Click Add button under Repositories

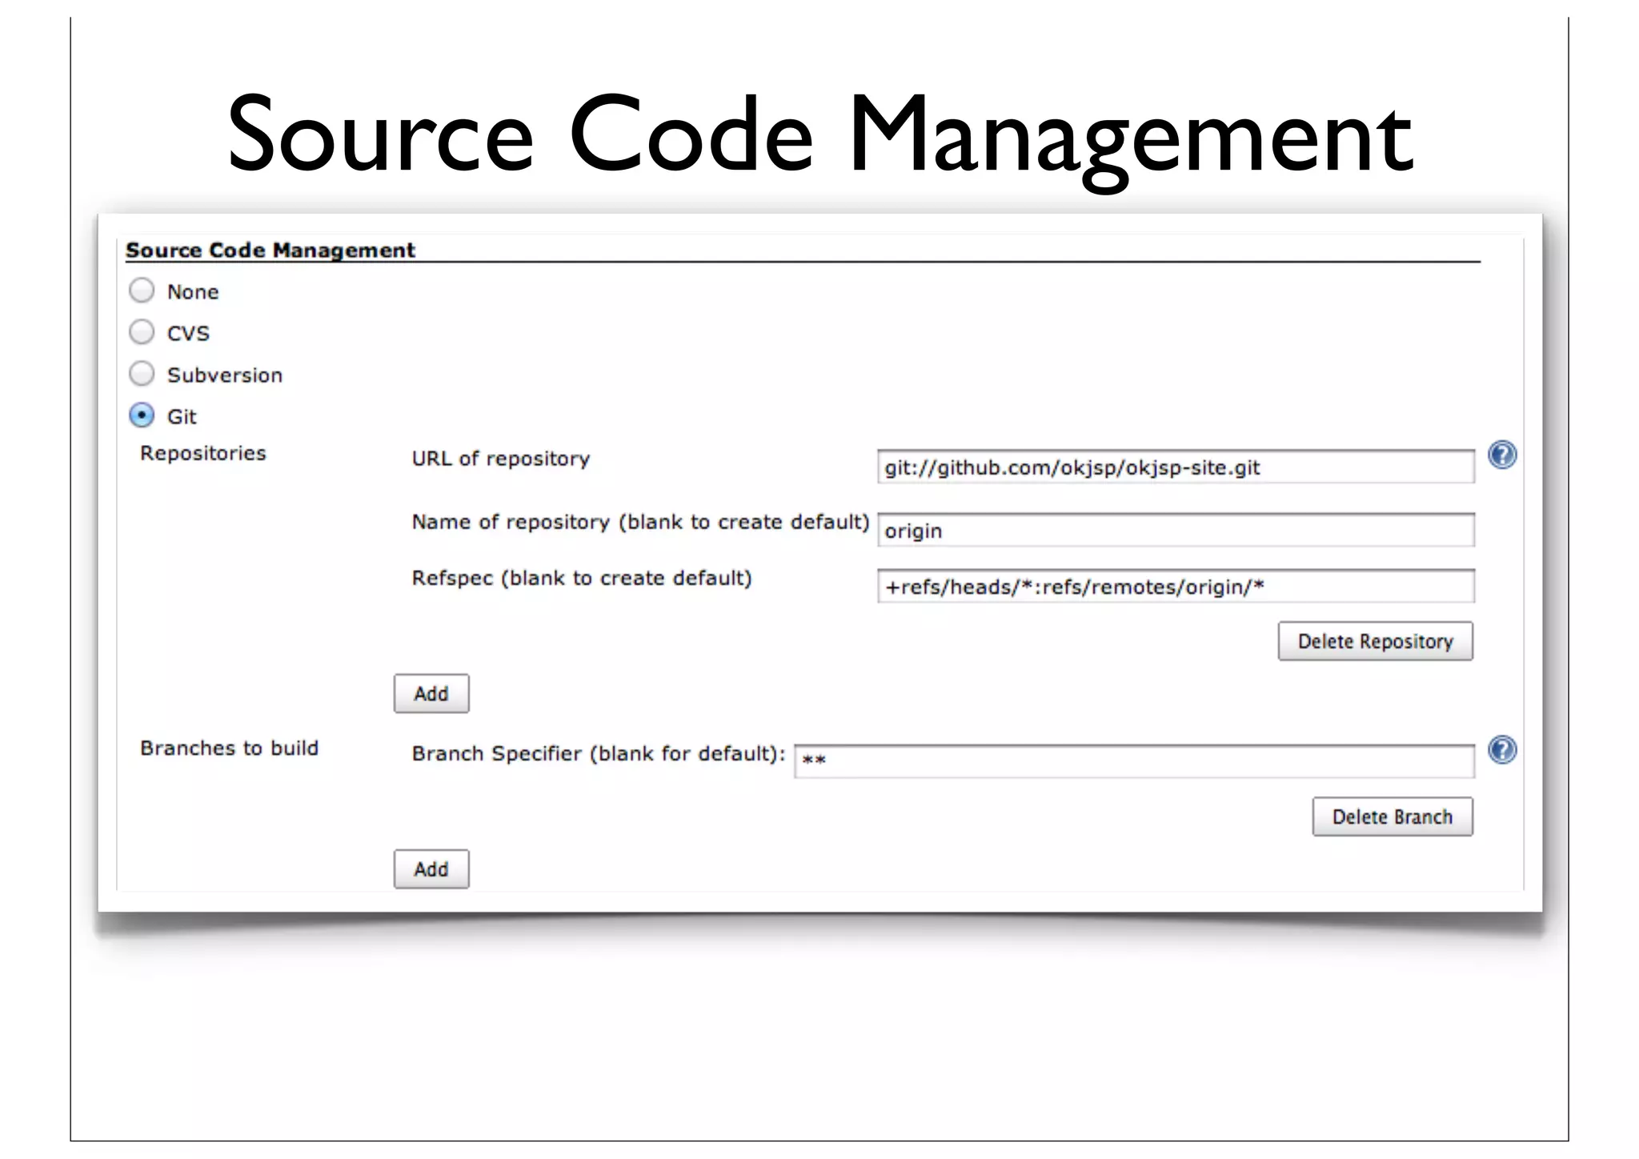[431, 694]
